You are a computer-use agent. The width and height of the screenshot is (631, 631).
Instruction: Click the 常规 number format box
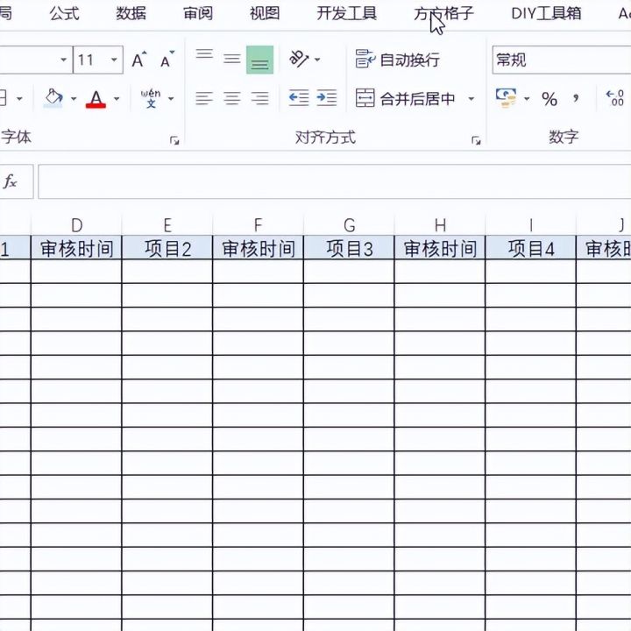pyautogui.click(x=562, y=60)
